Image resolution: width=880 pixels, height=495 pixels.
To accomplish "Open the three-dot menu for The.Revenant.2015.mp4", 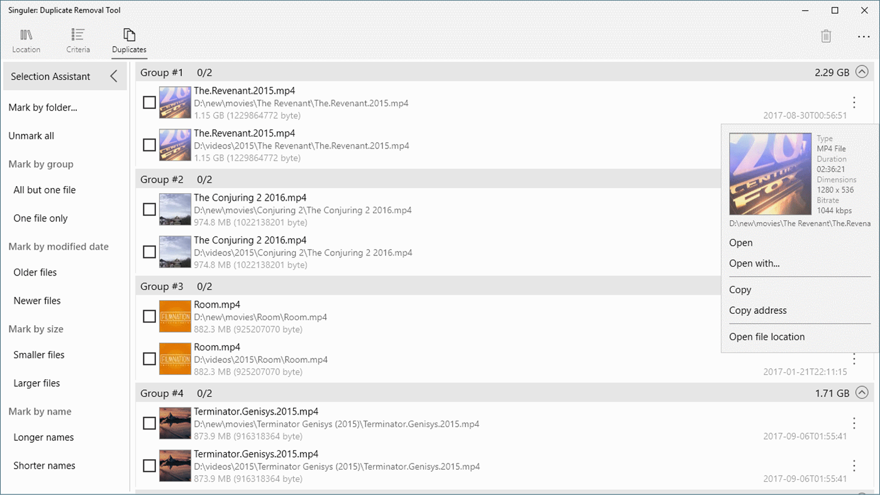I will tap(854, 102).
